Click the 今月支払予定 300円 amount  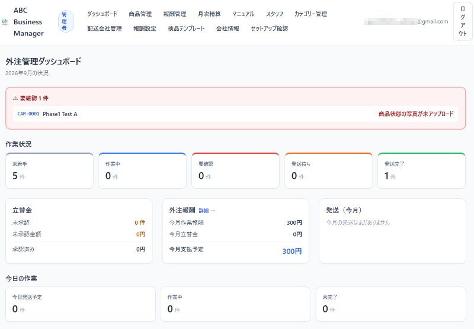292,251
